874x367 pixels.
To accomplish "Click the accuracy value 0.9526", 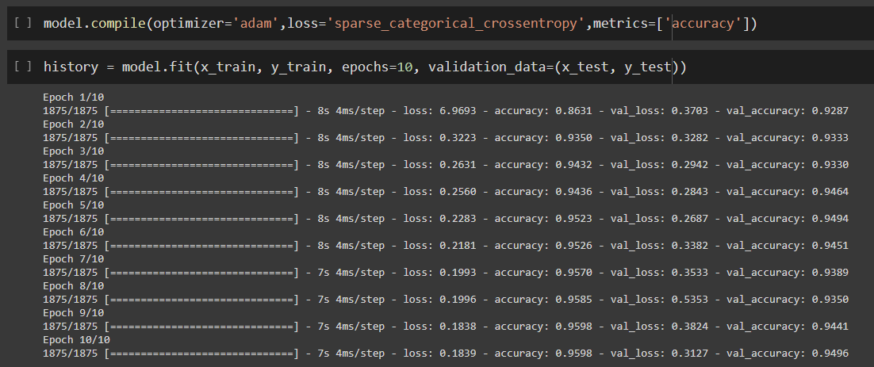I will [x=573, y=246].
